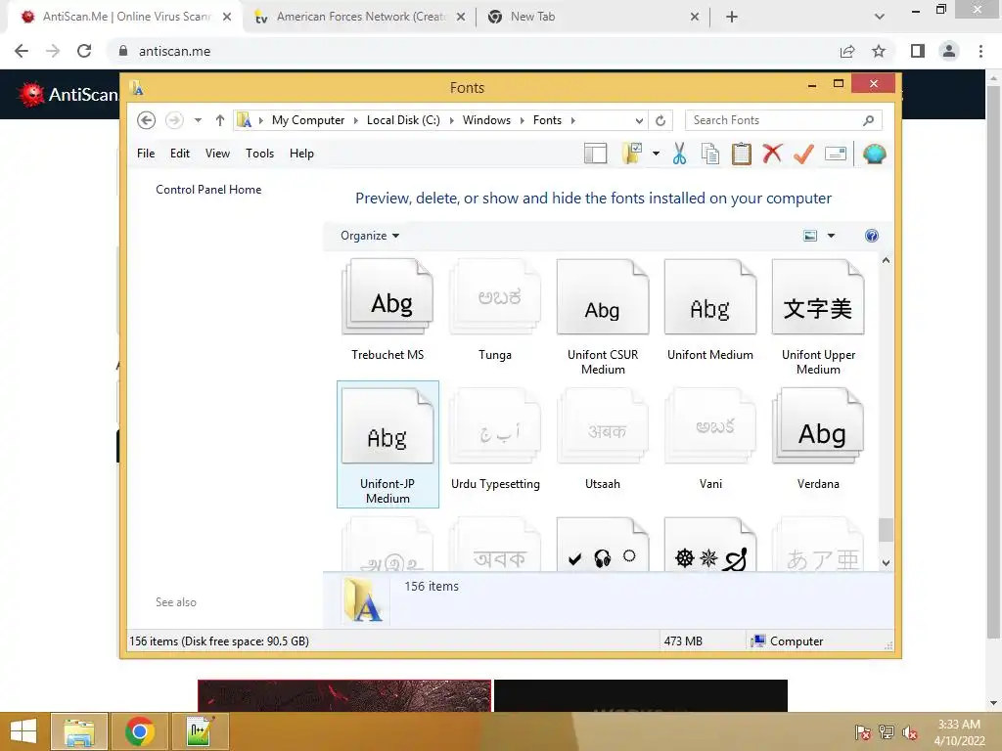Click the orange checkmark Properties icon
Screen dimensions: 1002x751
(803, 154)
